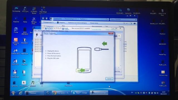The height and width of the screenshot is (100, 178).
Task: Click the EN language indicator in tray
Action: 132,92
